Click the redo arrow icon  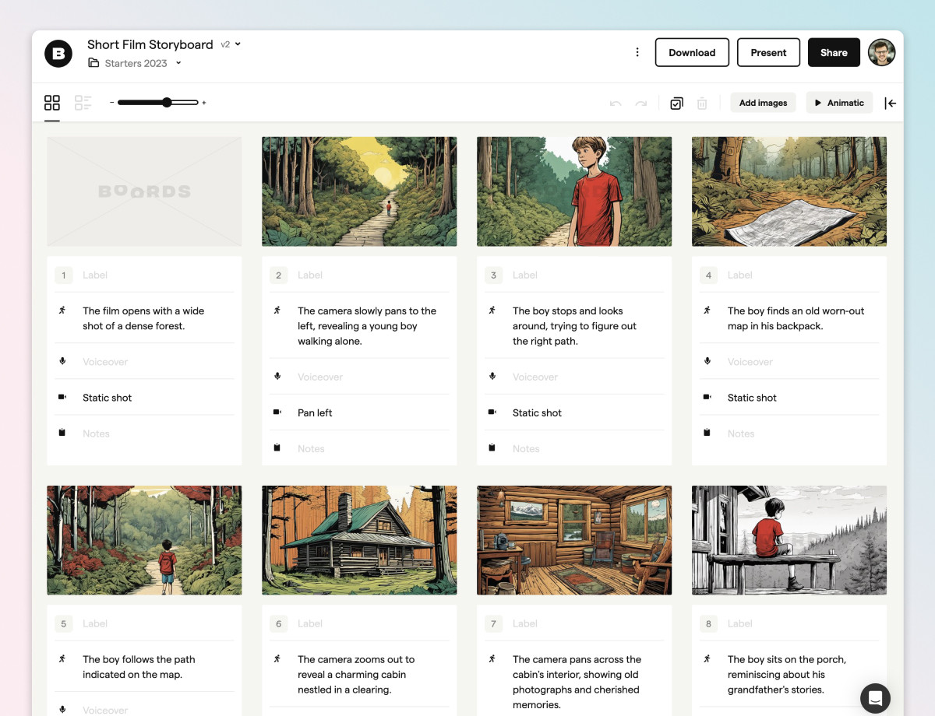point(640,104)
